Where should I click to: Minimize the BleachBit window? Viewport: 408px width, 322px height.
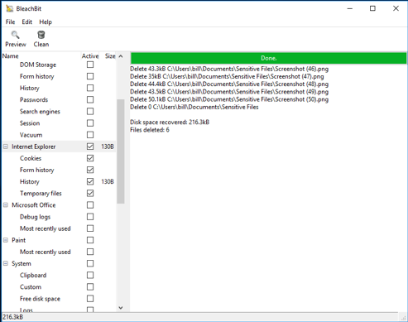tap(350, 8)
